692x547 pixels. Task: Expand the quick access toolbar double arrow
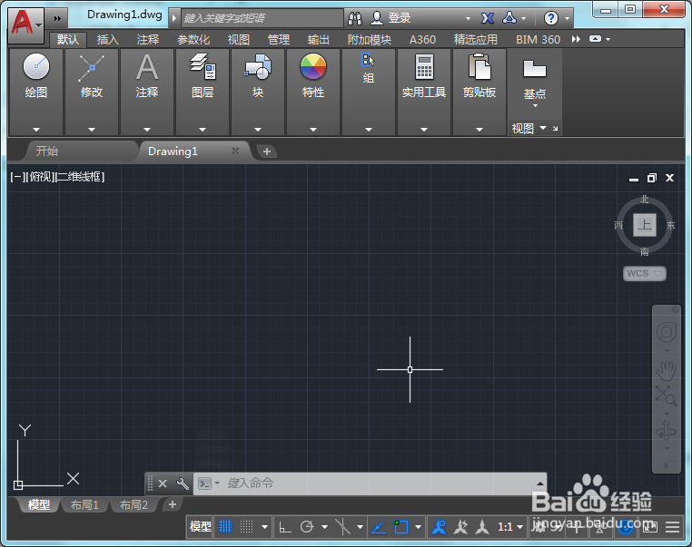tap(57, 18)
